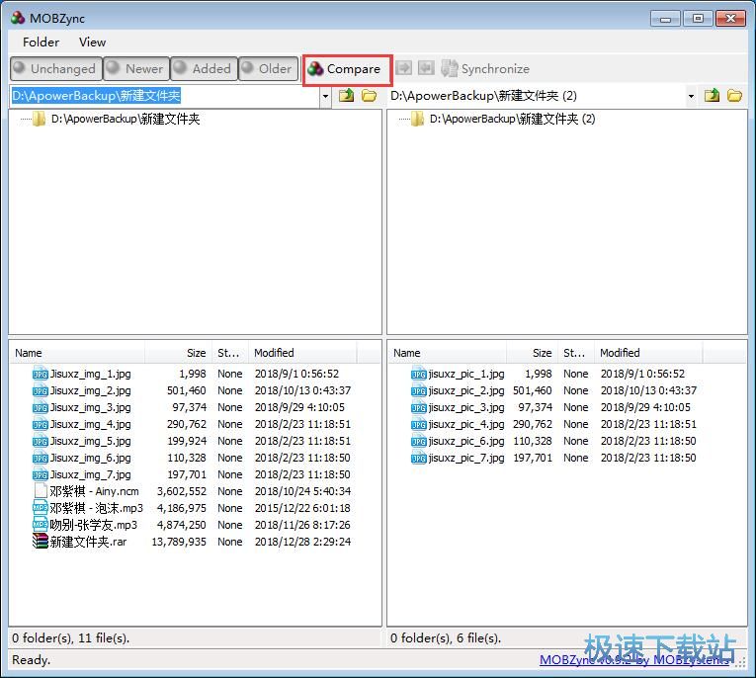The height and width of the screenshot is (678, 756).
Task: Select the right tree folder 新建文件夹 (2)
Action: pyautogui.click(x=512, y=119)
